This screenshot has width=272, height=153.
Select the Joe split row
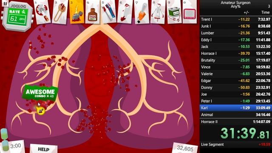[236, 94]
